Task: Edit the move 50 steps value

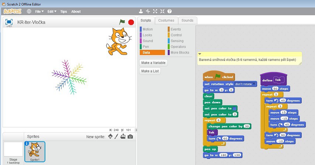Action: pyautogui.click(x=275, y=89)
